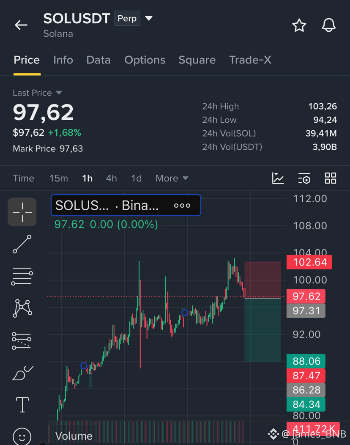Viewport: 350px width, 445px height.
Task: Click the 88.06 green price label
Action: [306, 361]
